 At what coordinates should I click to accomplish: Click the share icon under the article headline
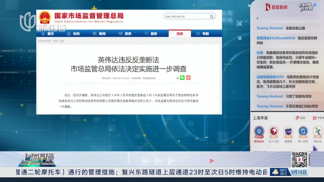pyautogui.click(x=177, y=78)
